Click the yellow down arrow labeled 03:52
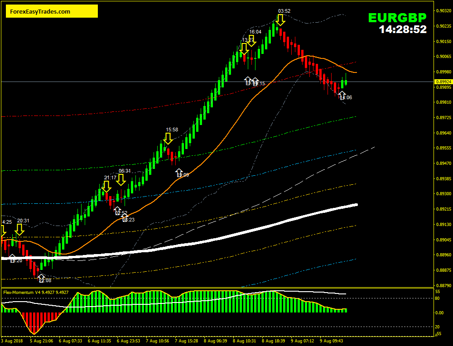This screenshot has height=346, width=453. (x=280, y=19)
